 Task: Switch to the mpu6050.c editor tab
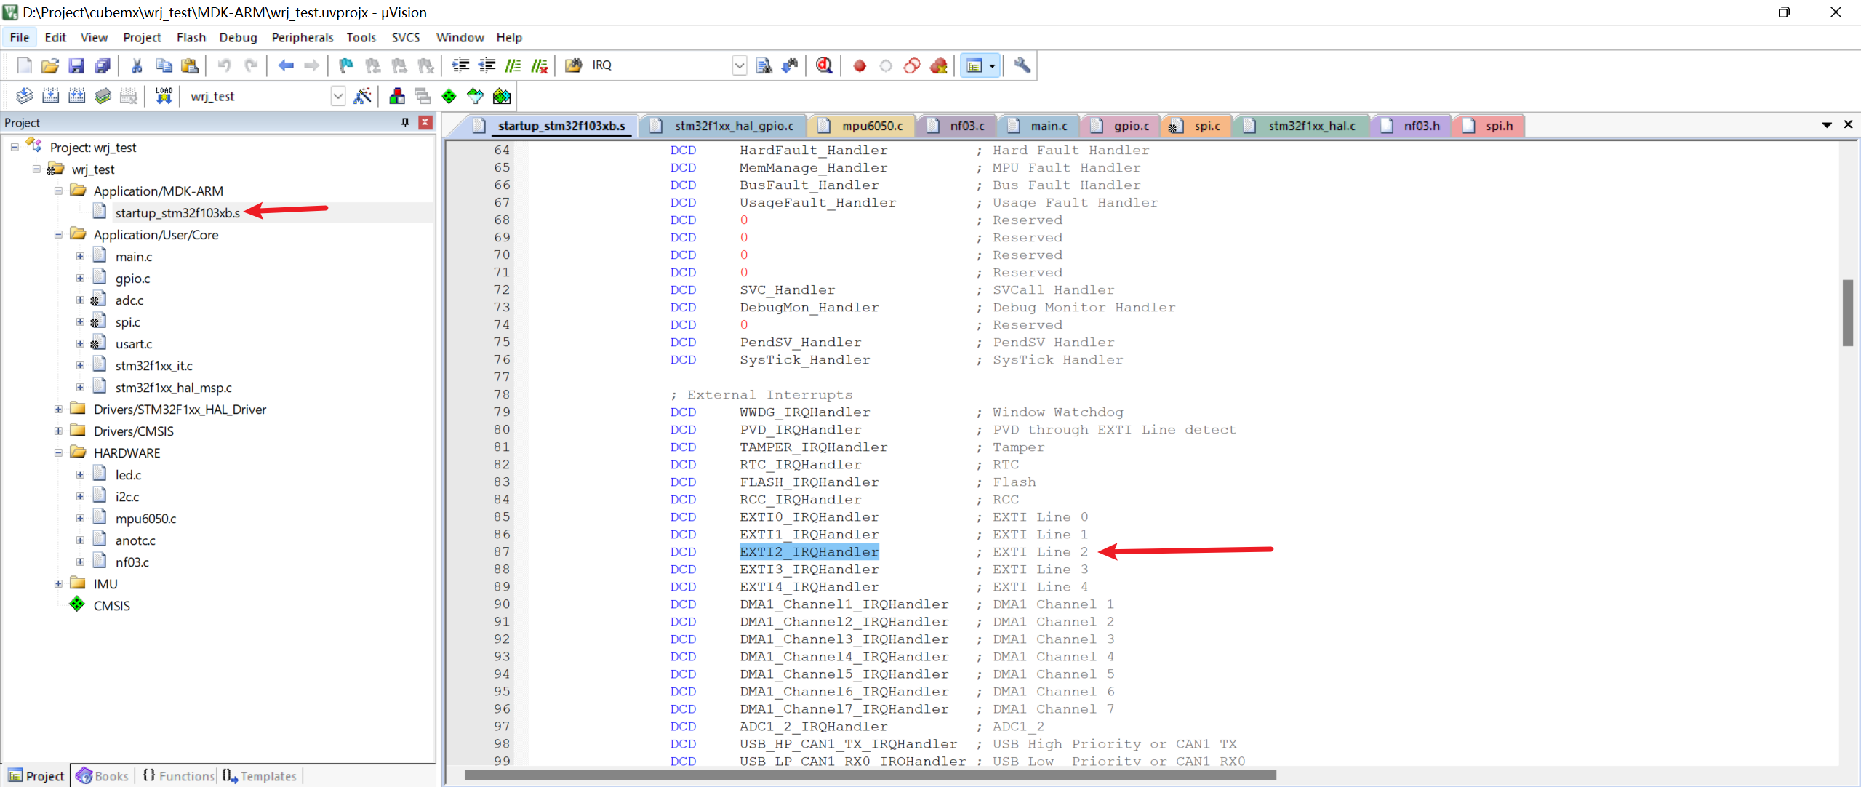pos(861,126)
